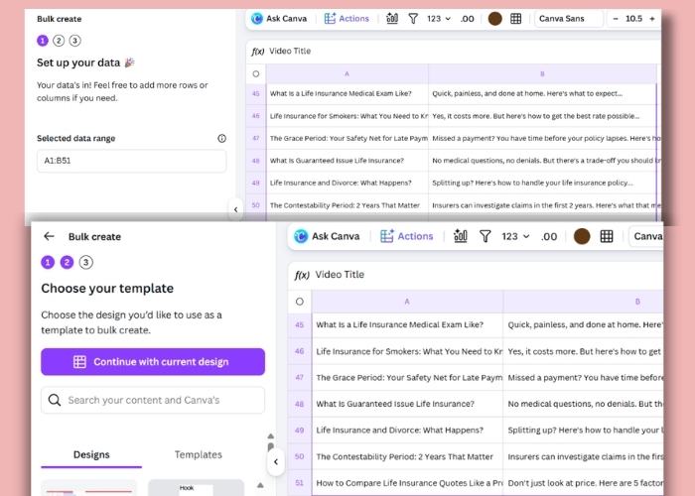
Task: Decrease font size with minus button
Action: click(x=616, y=19)
